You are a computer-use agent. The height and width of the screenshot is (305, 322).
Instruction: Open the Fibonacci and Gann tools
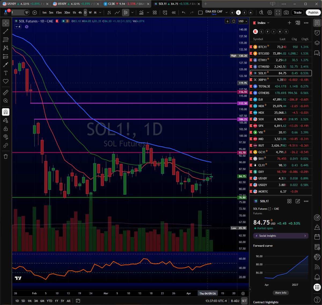coord(6,40)
